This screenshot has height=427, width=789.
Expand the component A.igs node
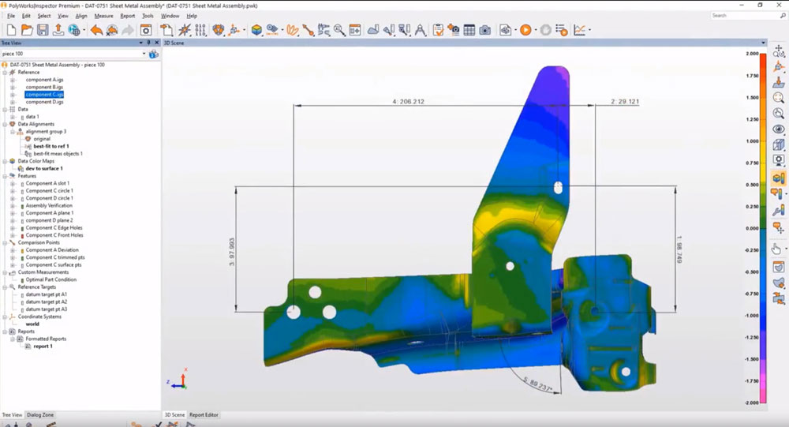pos(13,80)
